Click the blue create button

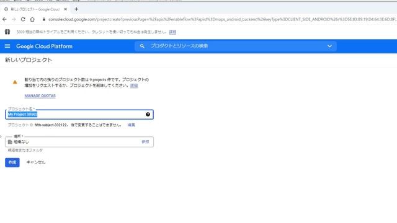coord(12,162)
